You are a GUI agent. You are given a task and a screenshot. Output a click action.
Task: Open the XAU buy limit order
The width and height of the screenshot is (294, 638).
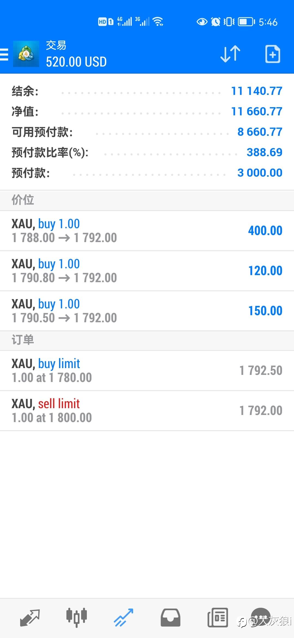pos(147,371)
